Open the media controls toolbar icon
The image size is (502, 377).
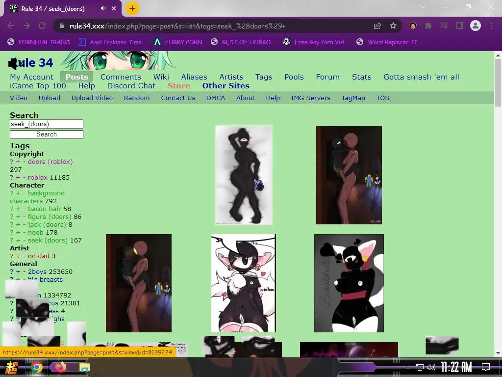pos(444,26)
